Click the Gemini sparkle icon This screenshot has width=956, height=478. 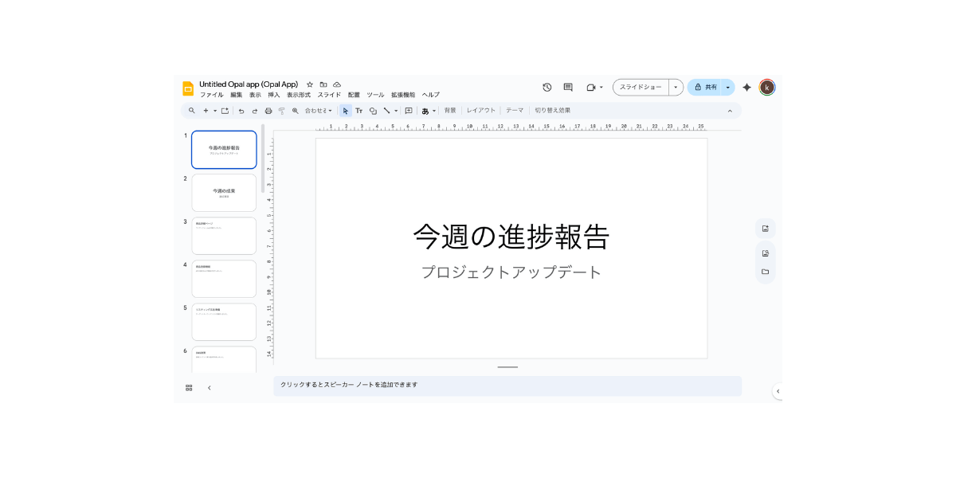(746, 88)
